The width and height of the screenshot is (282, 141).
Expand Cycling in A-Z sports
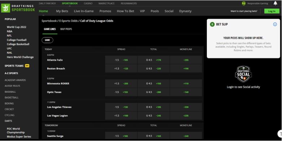[x=9, y=115]
